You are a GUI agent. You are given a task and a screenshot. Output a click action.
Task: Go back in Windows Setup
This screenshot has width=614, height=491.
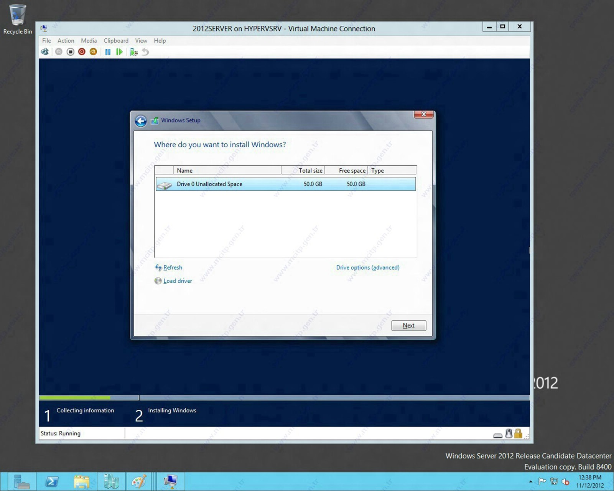[x=141, y=121]
